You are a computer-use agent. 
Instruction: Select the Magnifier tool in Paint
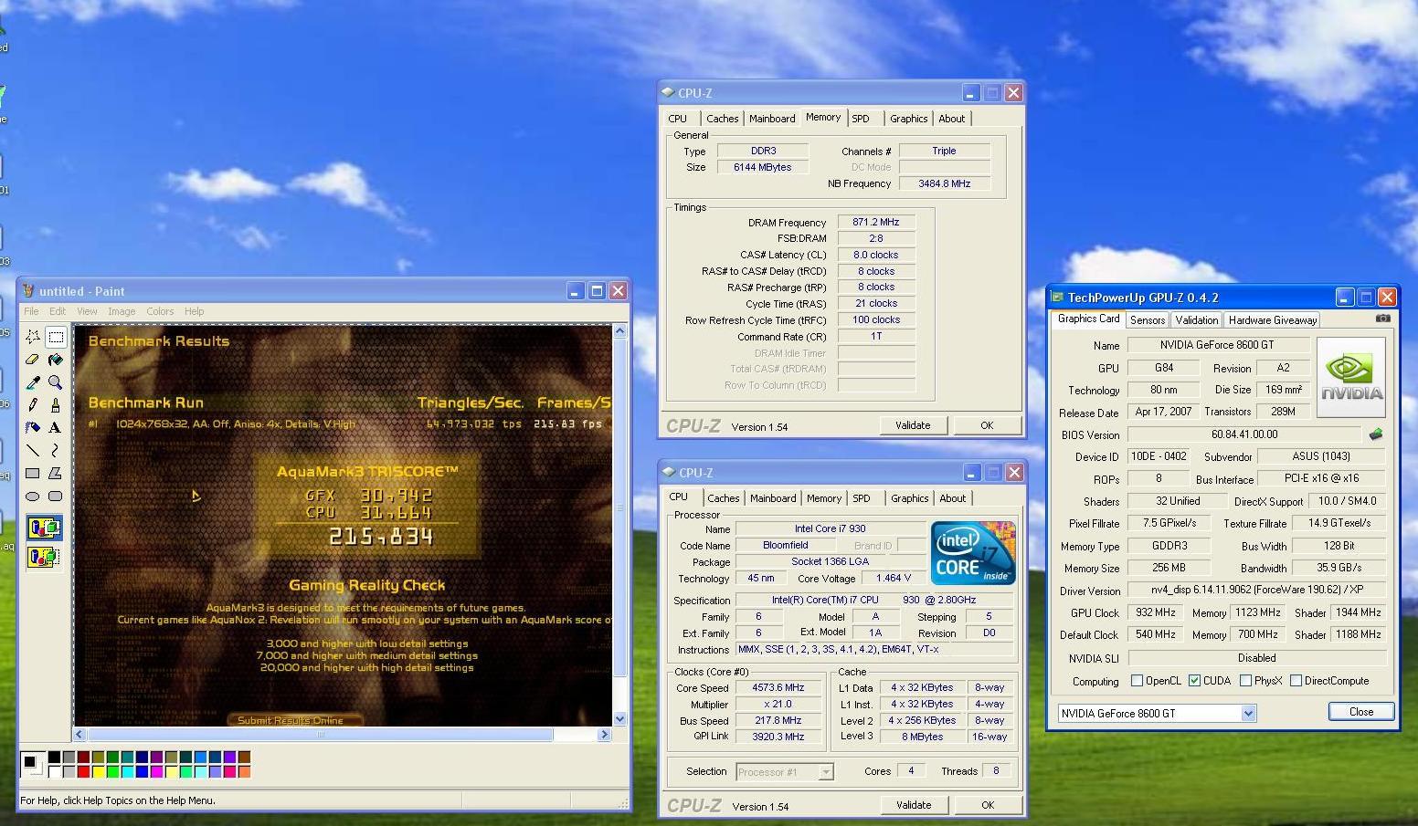pyautogui.click(x=56, y=382)
